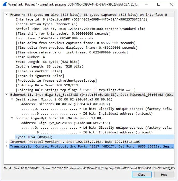This screenshot has height=181, width=178.
Task: Select Address: Giga-Byt_6c:23:88 row
Action: click(x=97, y=123)
